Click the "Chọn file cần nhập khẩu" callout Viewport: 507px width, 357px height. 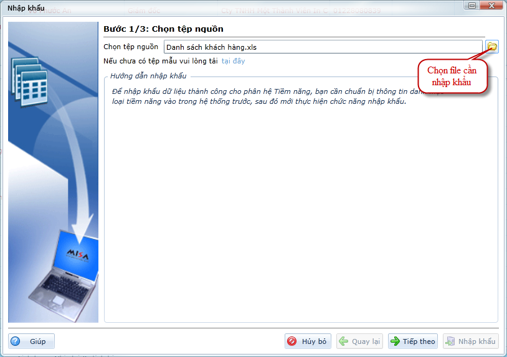click(452, 76)
